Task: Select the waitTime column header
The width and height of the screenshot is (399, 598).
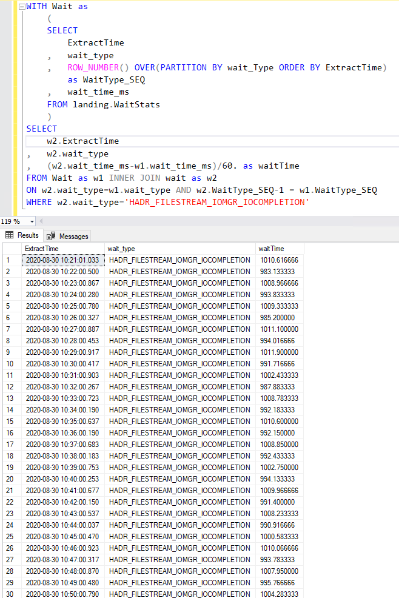Action: (x=272, y=249)
